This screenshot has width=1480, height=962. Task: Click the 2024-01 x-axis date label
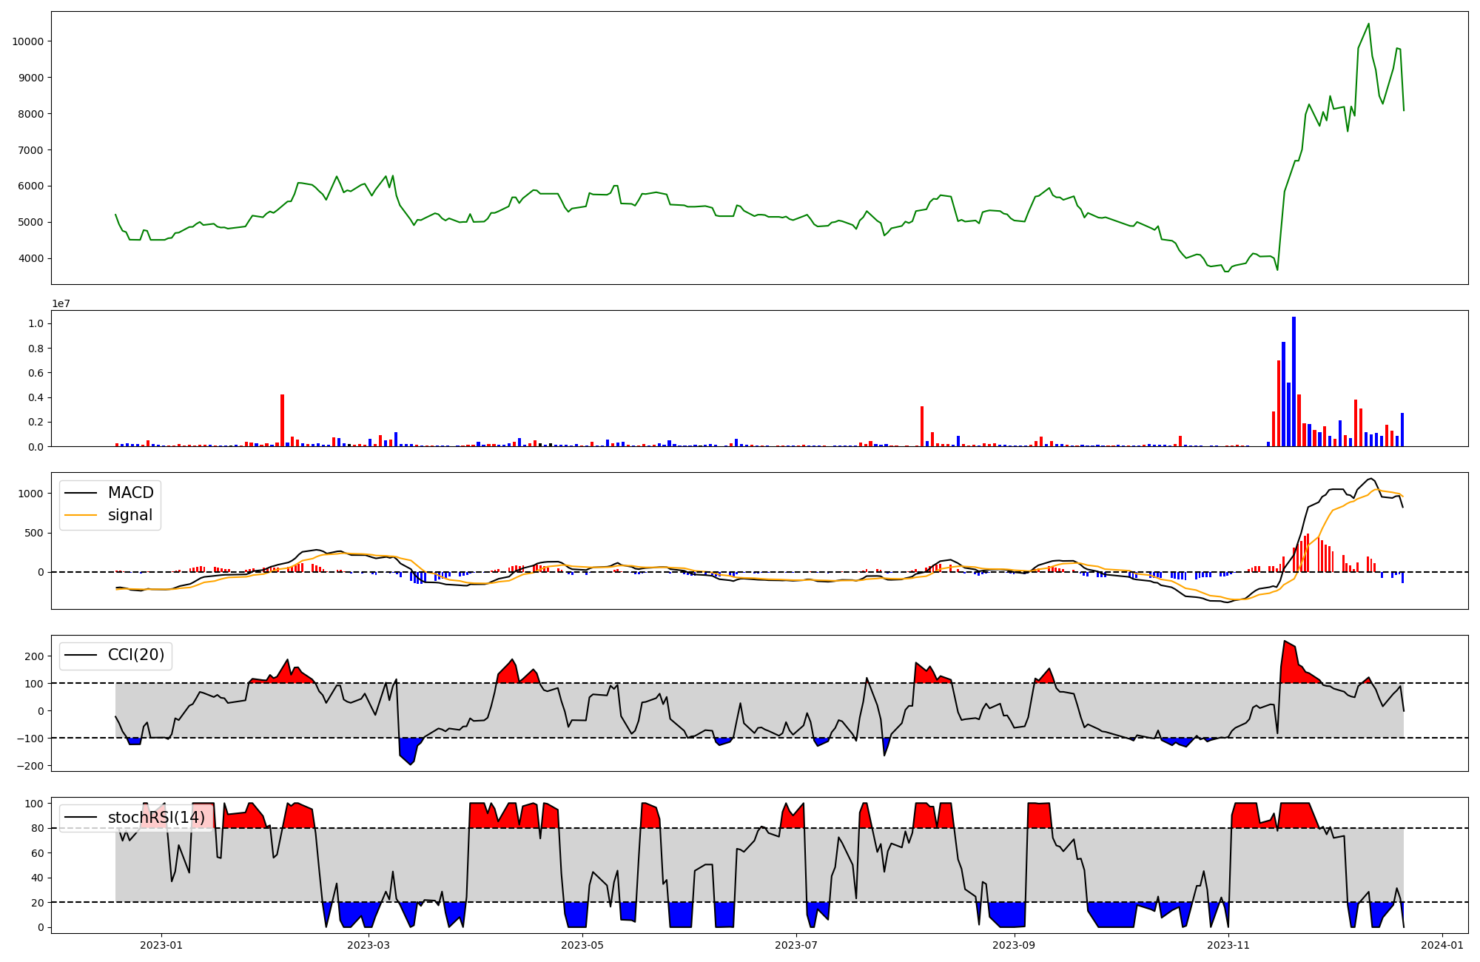1442,945
